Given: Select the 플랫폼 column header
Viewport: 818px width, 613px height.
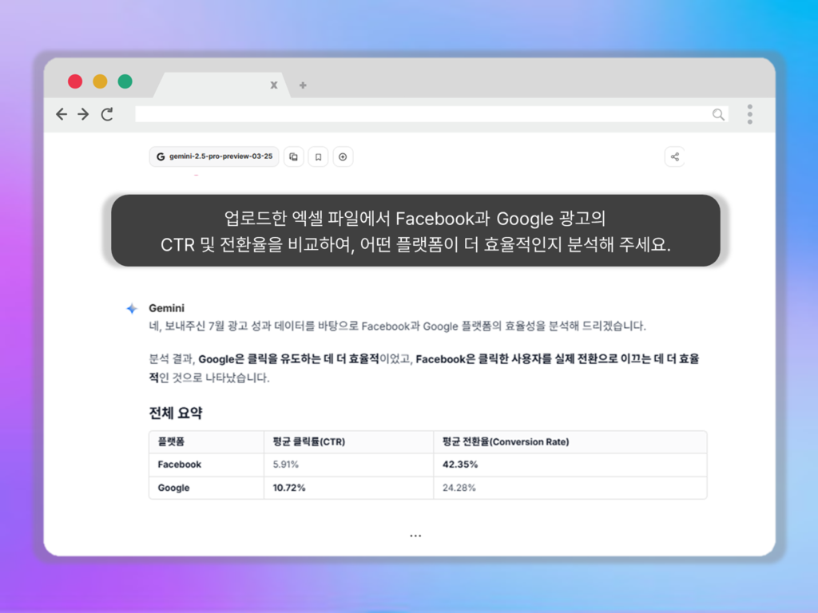Looking at the screenshot, I should 171,441.
